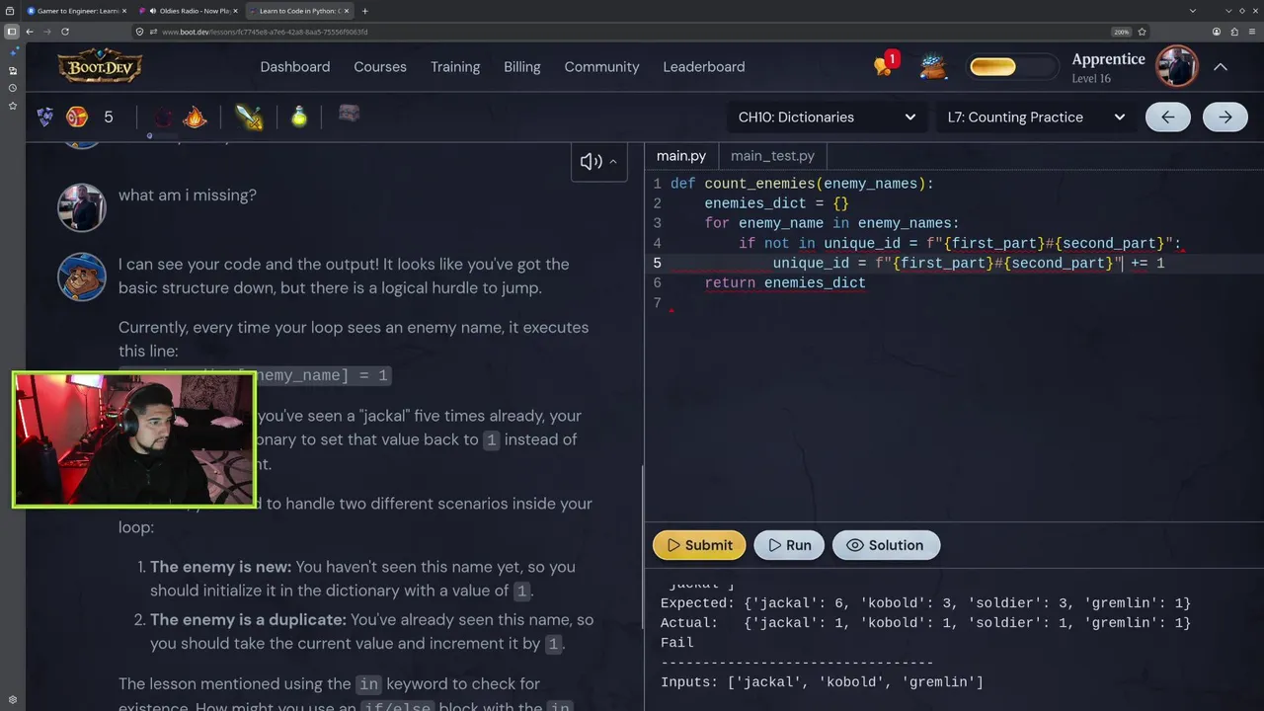1264x711 pixels.
Task: Switch to the main_test.py file tab
Action: pyautogui.click(x=772, y=156)
